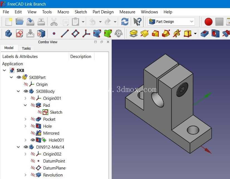This screenshot has width=230, height=179.
Task: Click the Paste clipboard icon
Action: 75,22
